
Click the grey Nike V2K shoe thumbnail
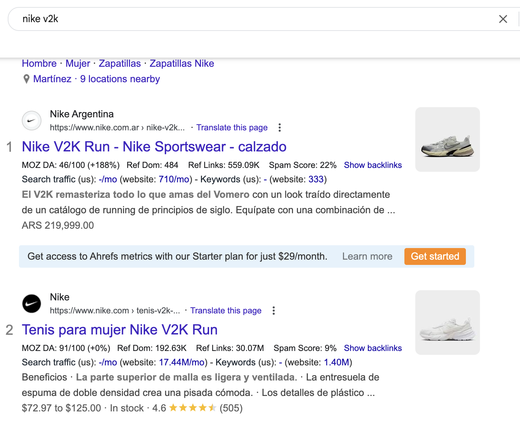coord(447,139)
